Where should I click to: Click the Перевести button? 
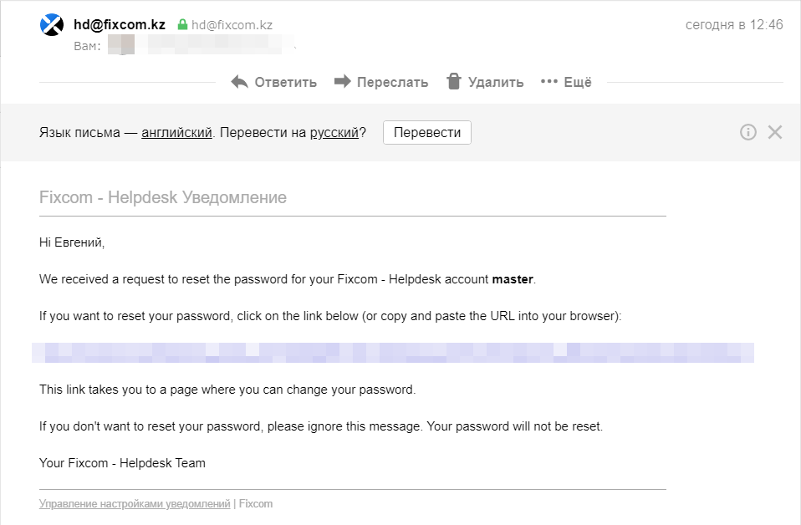pos(427,132)
